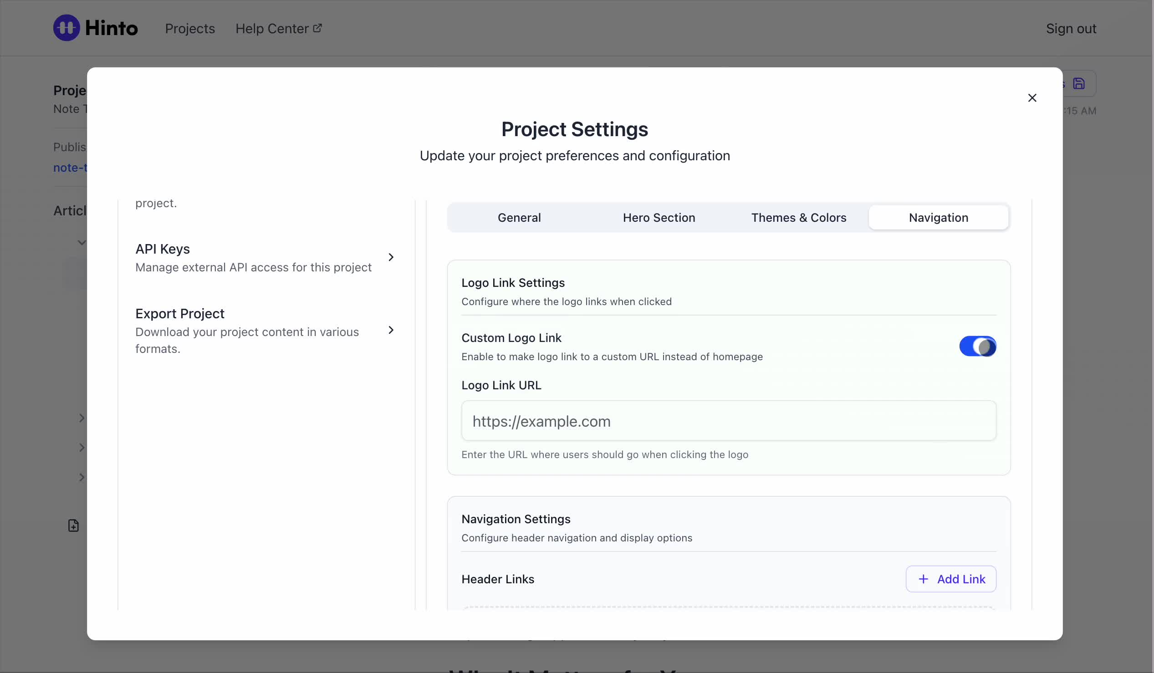
Task: Disable the Custom Logo Link toggle
Action: pyautogui.click(x=977, y=347)
